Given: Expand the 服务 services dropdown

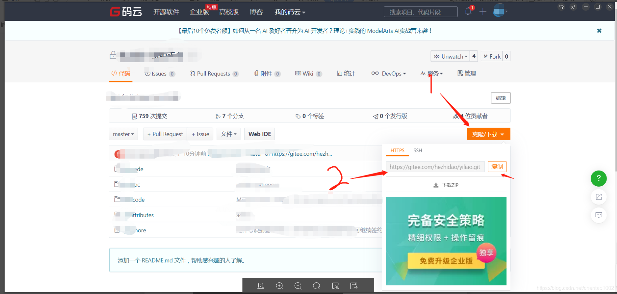Looking at the screenshot, I should pos(432,74).
